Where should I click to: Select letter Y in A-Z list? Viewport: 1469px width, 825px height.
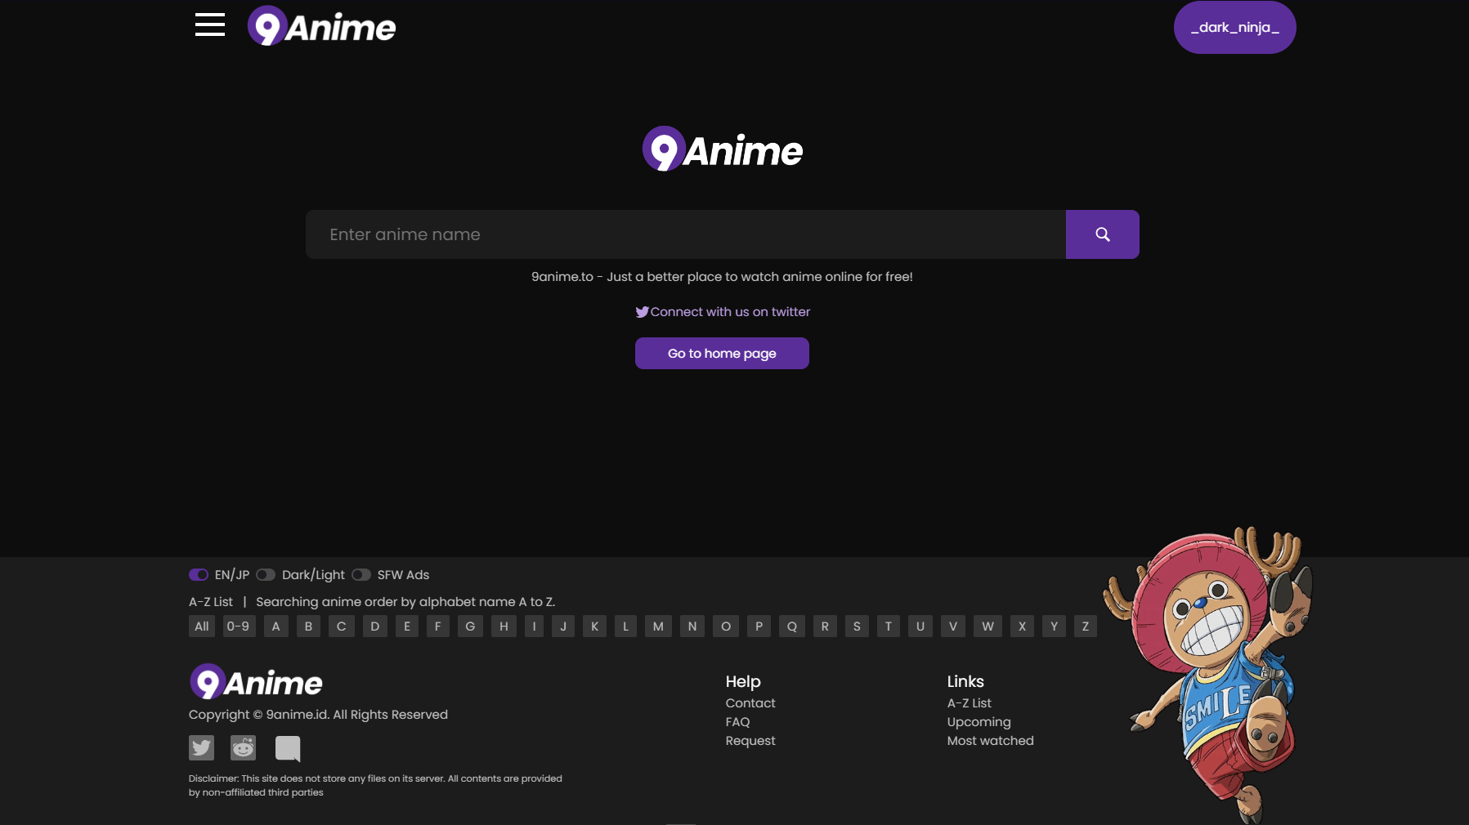[x=1054, y=627]
